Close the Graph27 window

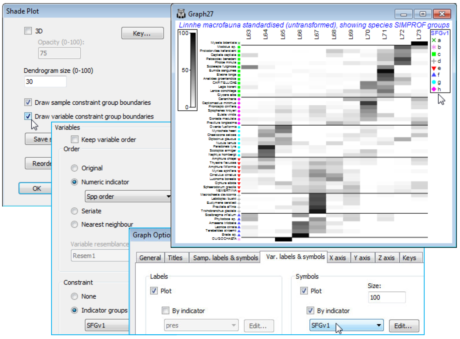(x=442, y=14)
